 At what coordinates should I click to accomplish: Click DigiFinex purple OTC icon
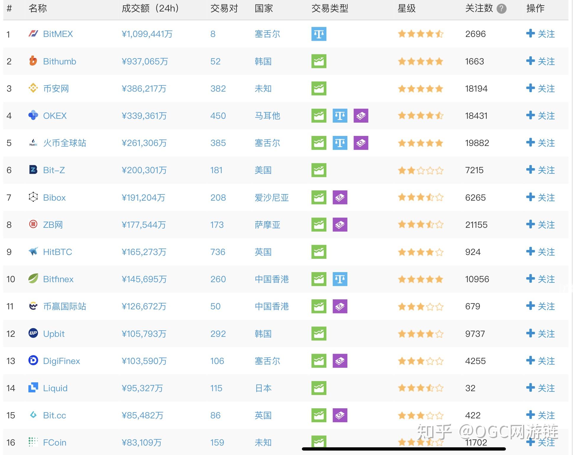[x=340, y=361]
